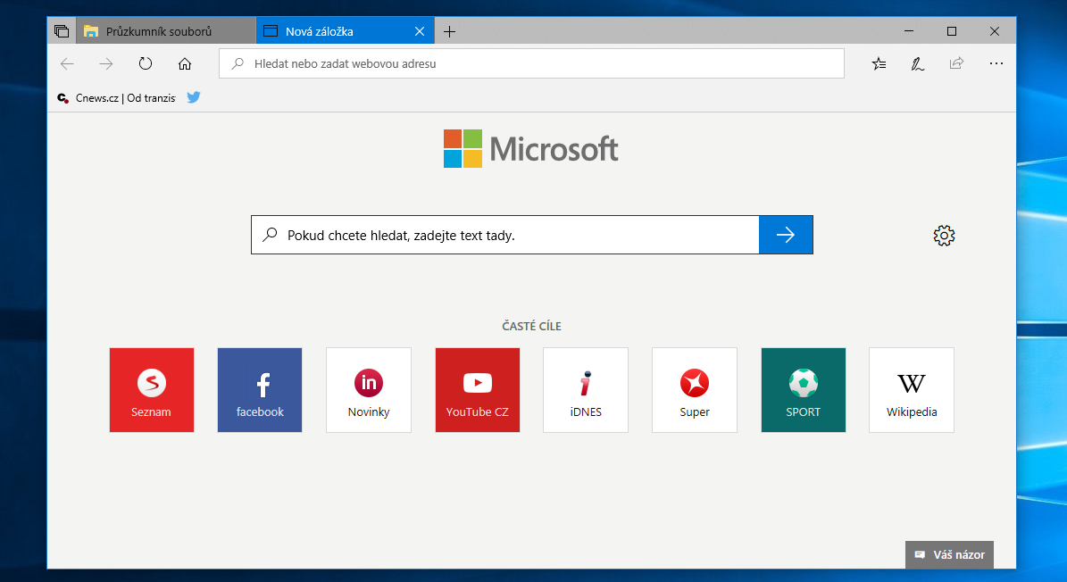Go to the Home page icon
The width and height of the screenshot is (1067, 582).
pos(185,63)
